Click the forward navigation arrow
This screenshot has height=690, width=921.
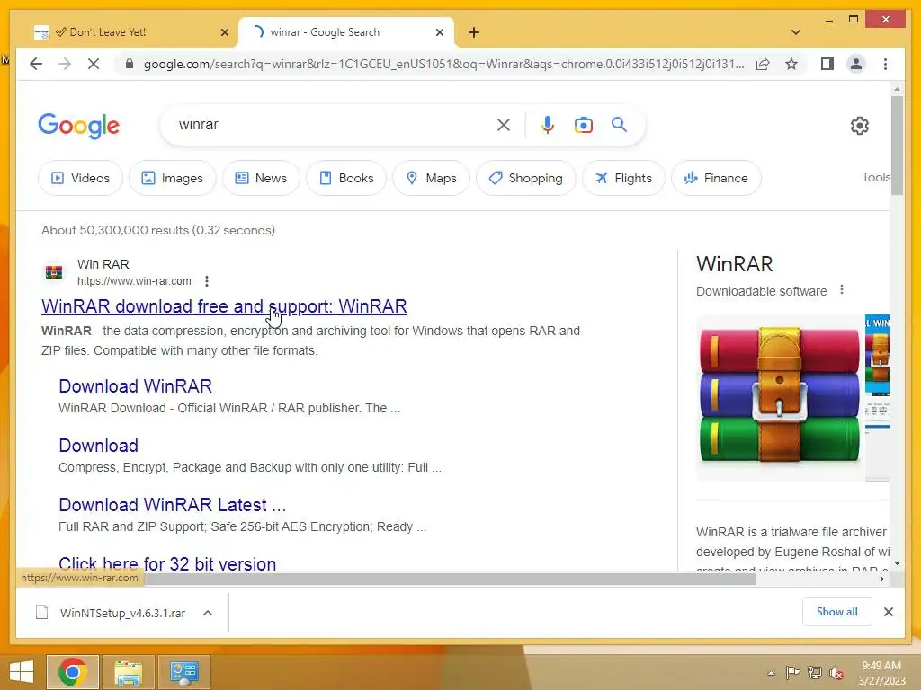(x=65, y=64)
